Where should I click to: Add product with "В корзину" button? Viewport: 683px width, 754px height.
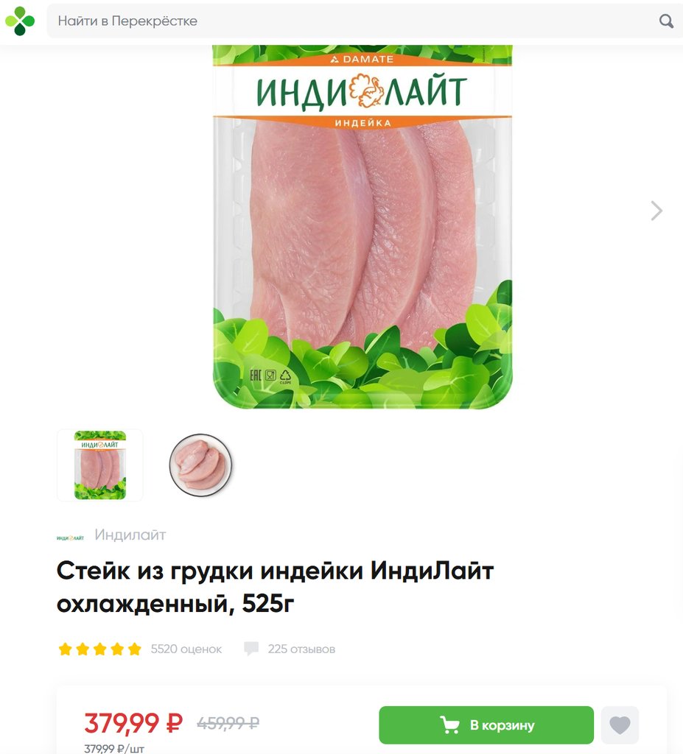pyautogui.click(x=486, y=725)
